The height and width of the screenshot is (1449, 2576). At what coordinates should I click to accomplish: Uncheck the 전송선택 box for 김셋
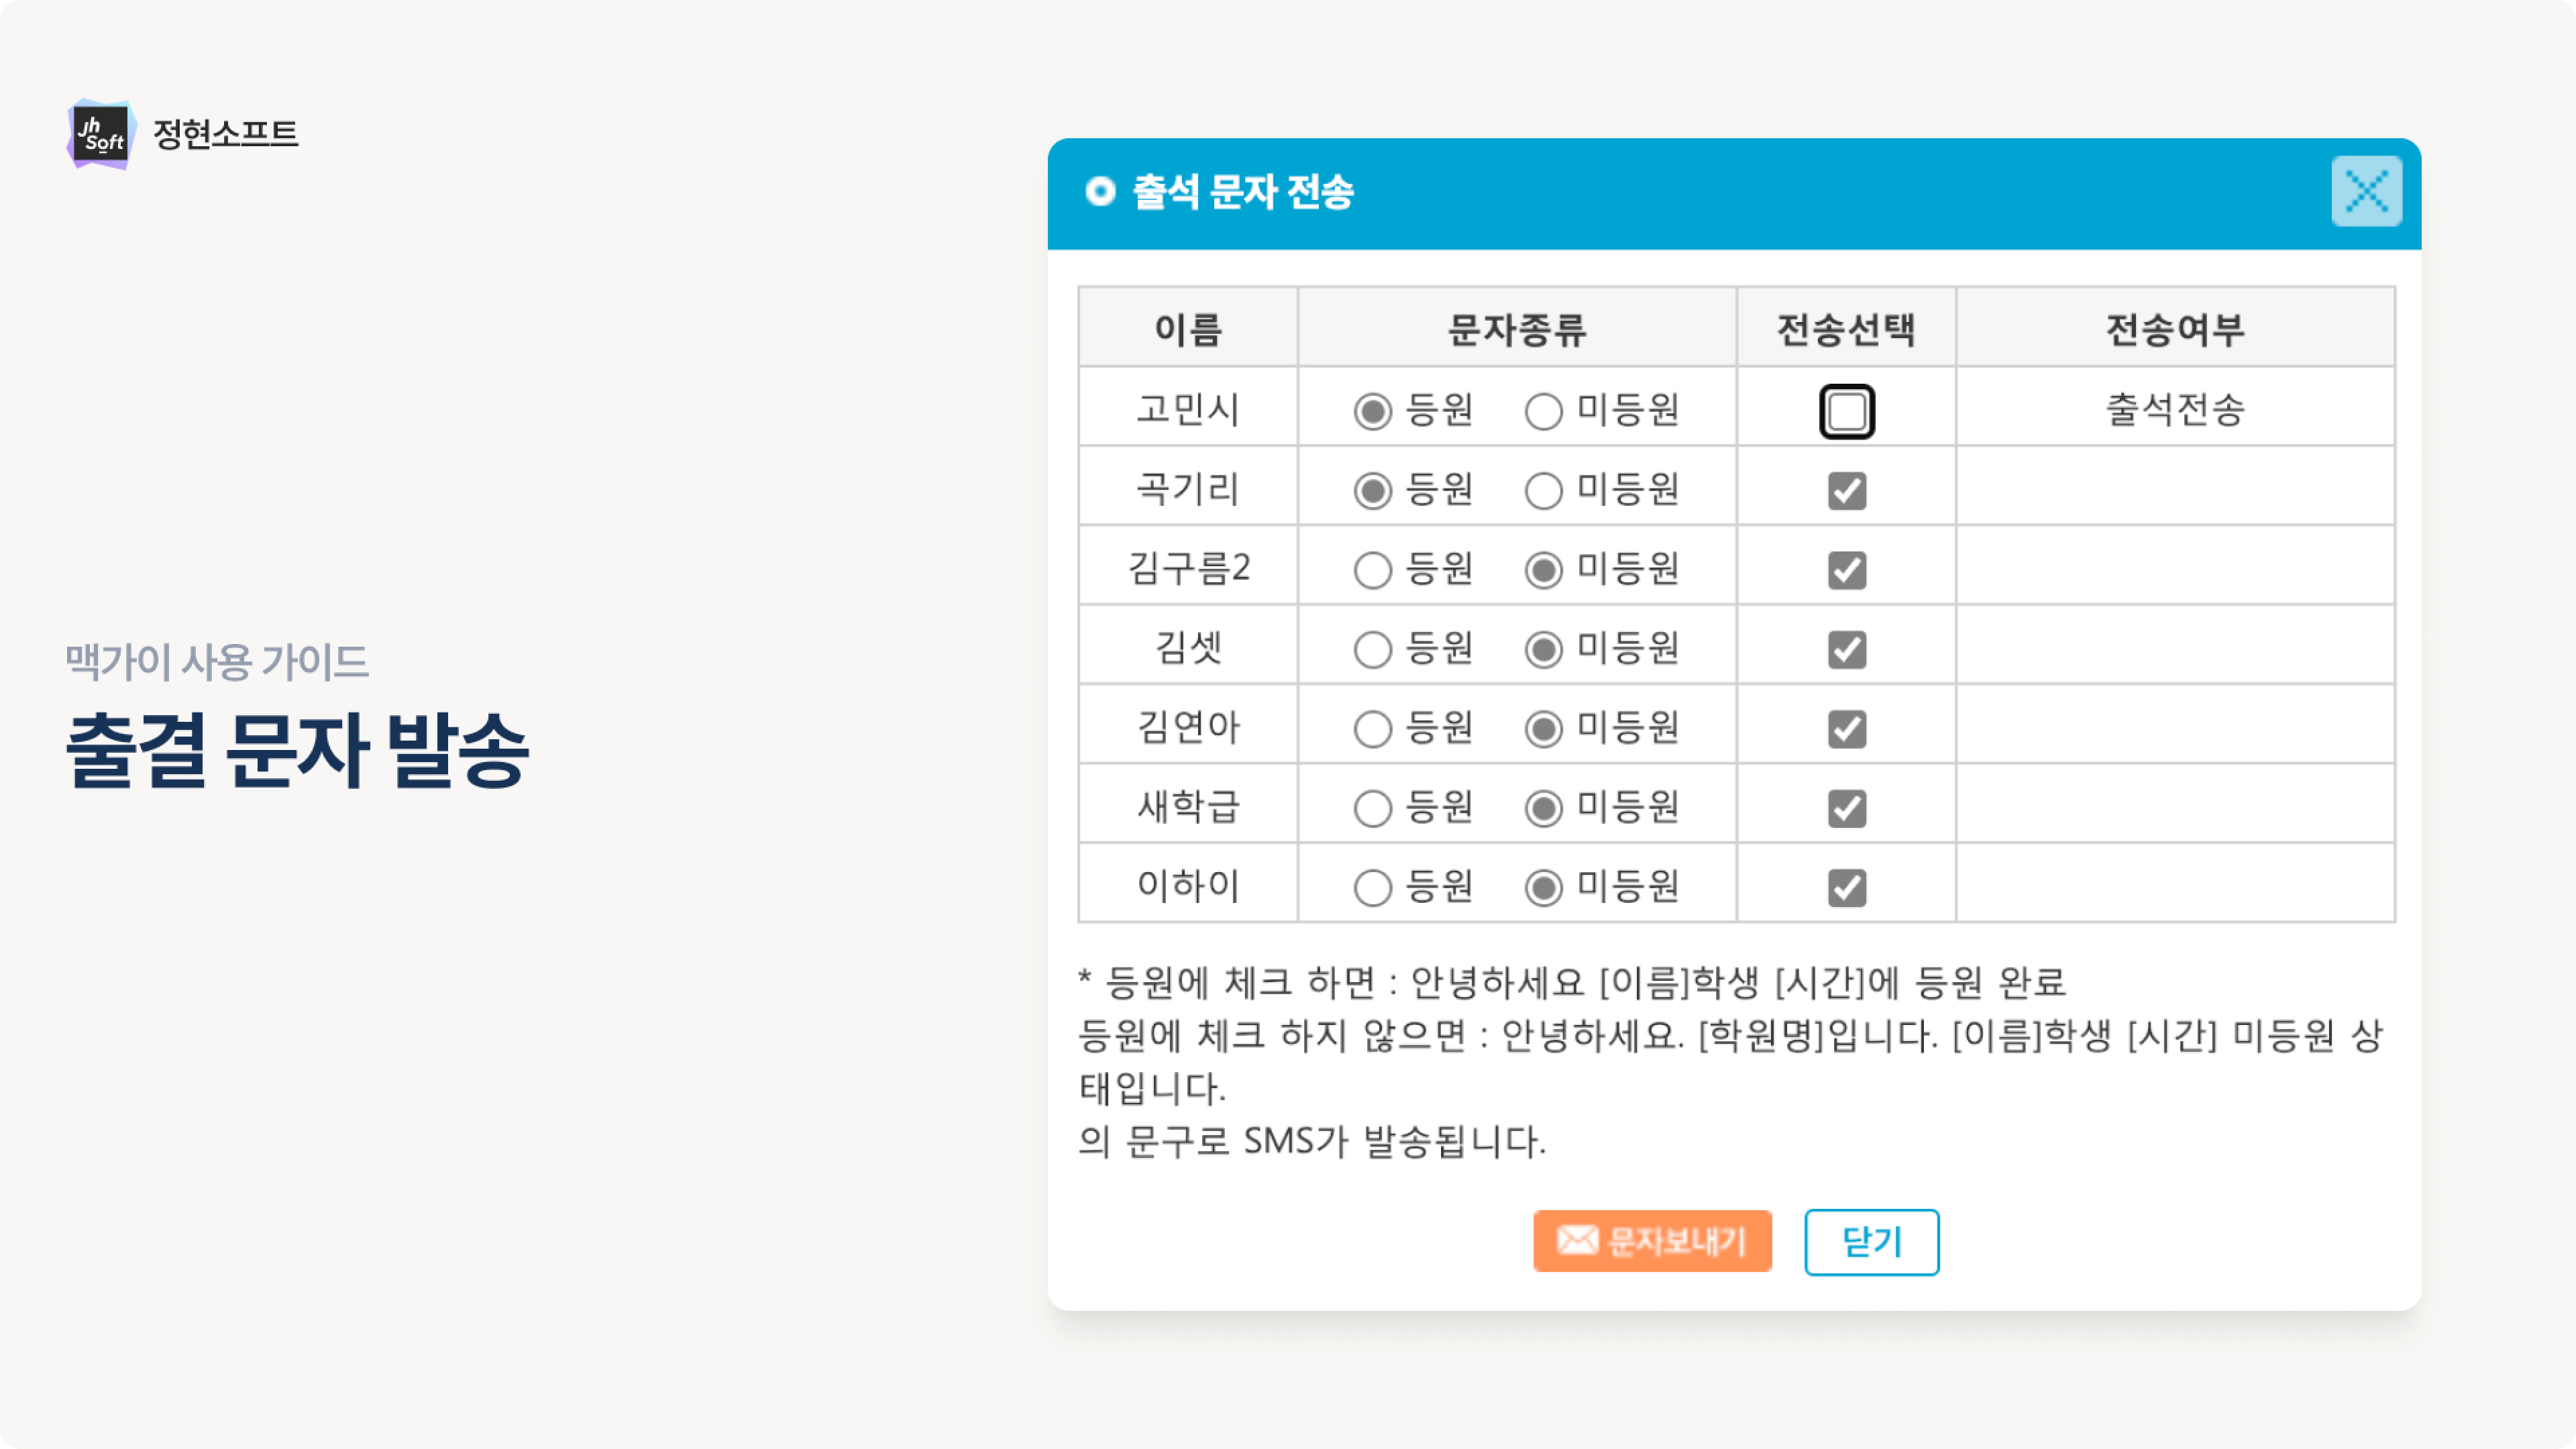pos(1846,650)
